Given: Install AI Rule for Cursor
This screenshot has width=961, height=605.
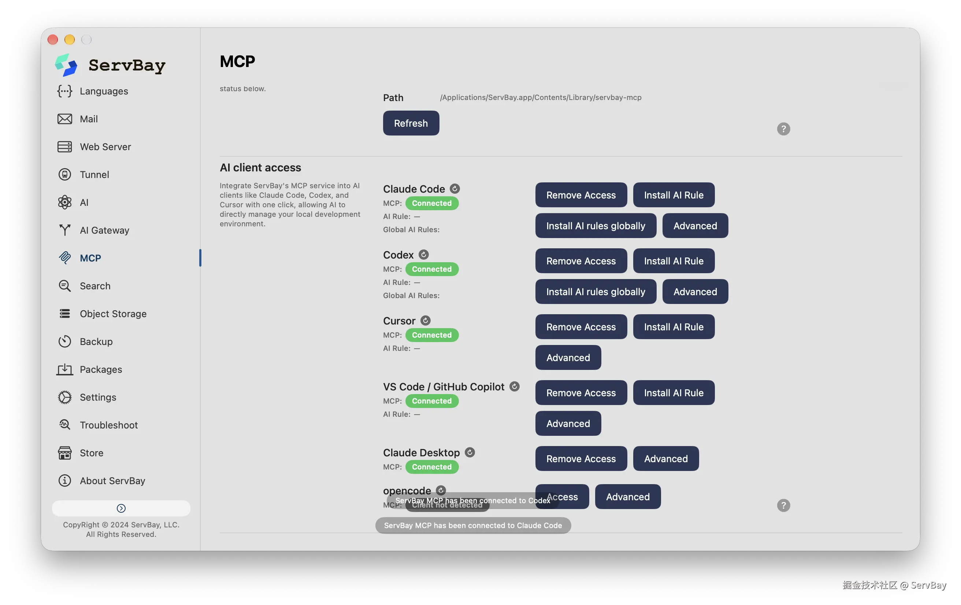Looking at the screenshot, I should [x=674, y=327].
